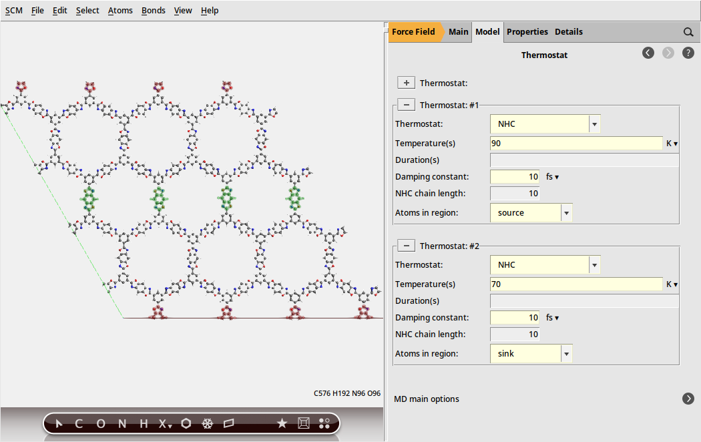Select the pointer arrow tool
The image size is (701, 442).
click(x=59, y=423)
